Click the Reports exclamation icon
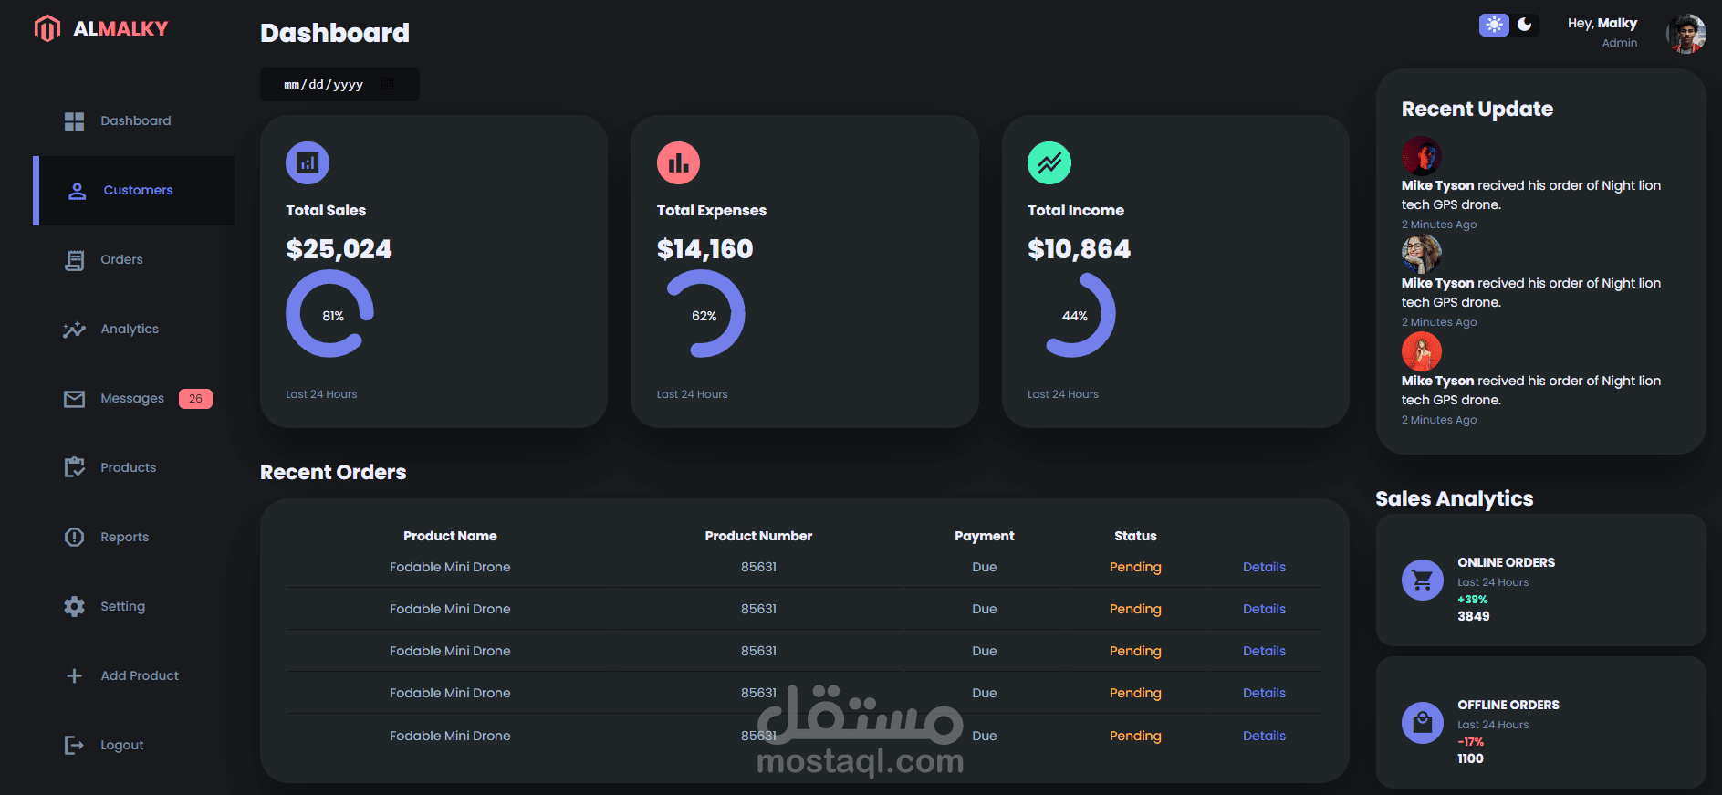 (75, 538)
